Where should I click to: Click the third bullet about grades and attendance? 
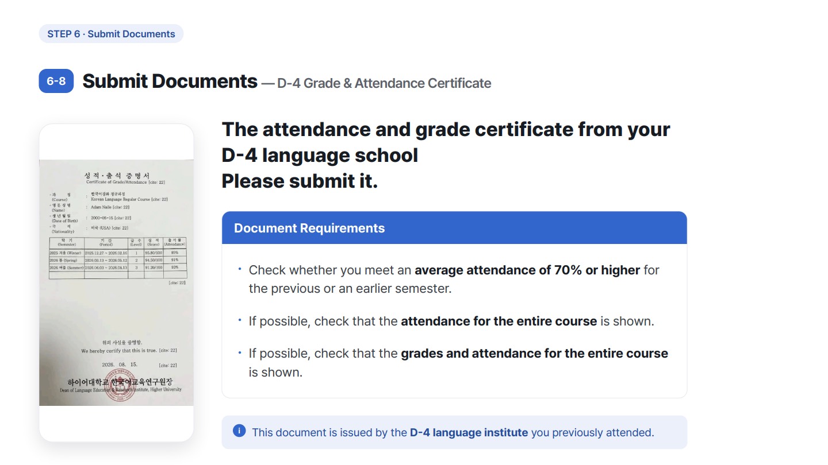(x=458, y=362)
